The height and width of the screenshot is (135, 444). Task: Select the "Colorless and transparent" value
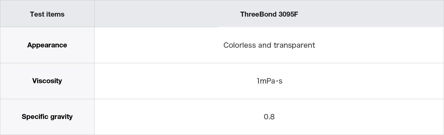269,45
